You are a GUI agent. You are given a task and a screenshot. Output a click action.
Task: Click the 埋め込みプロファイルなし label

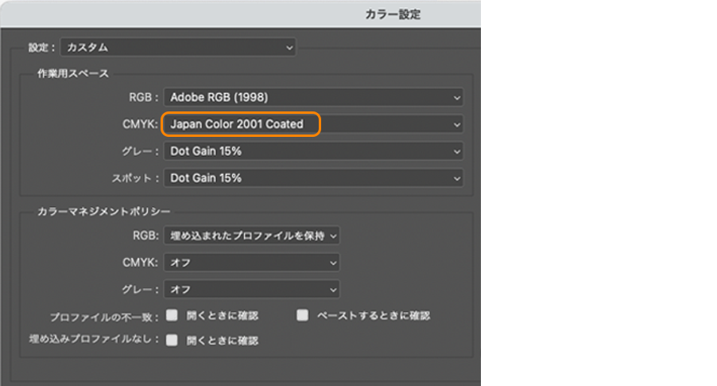tap(95, 339)
